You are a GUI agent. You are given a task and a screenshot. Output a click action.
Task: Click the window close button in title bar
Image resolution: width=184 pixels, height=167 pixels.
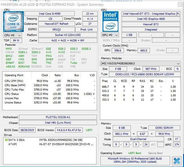180,5
